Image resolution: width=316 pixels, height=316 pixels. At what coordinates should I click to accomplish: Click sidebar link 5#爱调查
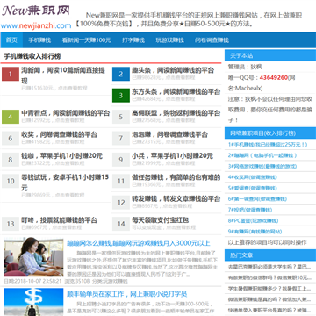click(253, 188)
